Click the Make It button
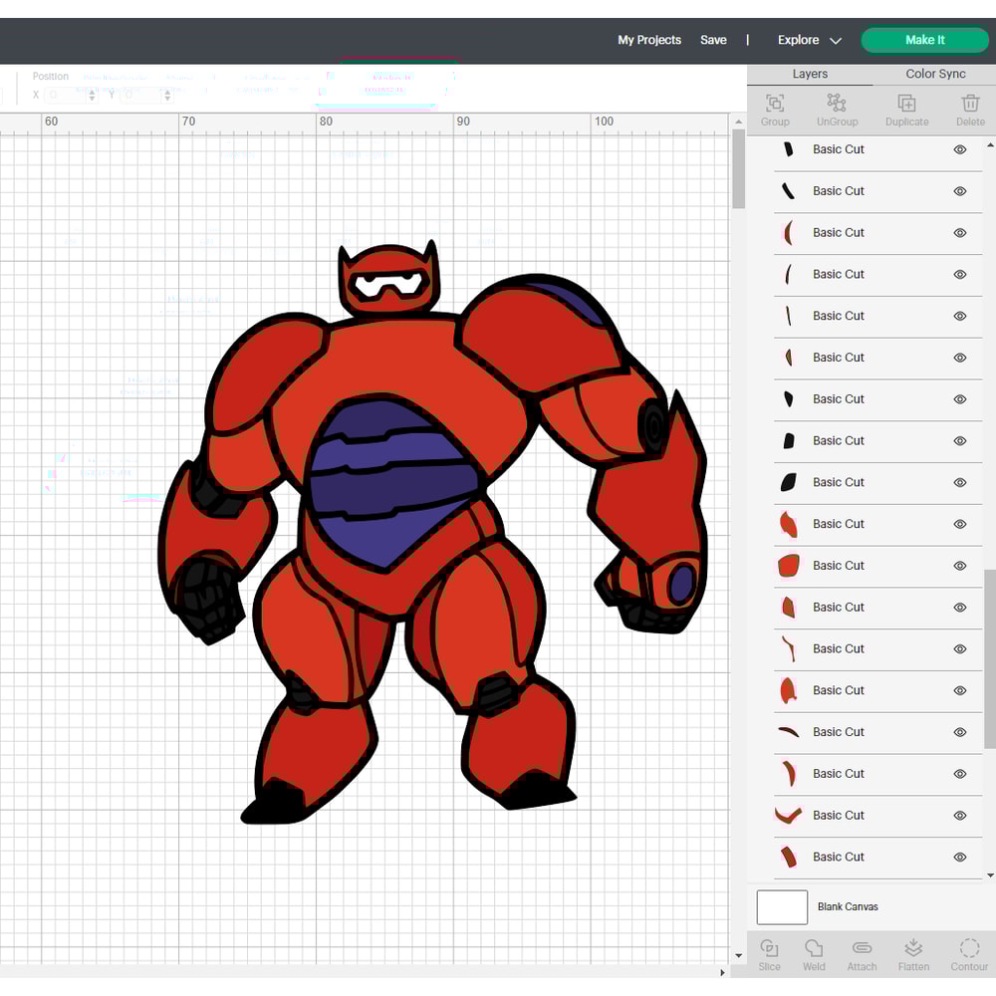 click(x=924, y=40)
